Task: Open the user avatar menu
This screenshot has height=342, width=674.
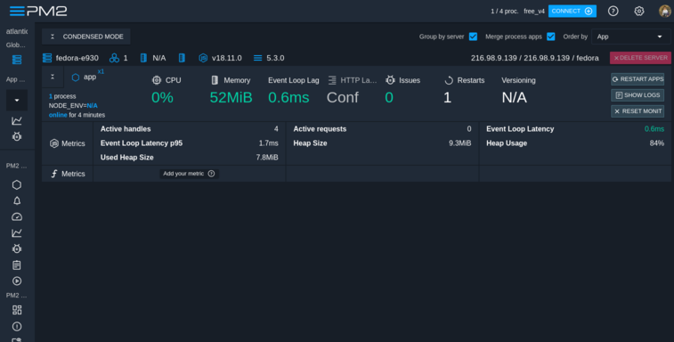Action: coord(665,12)
